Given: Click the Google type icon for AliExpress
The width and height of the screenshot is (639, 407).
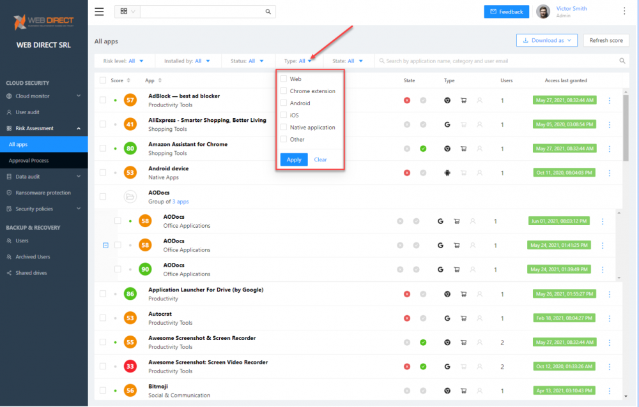Looking at the screenshot, I should pos(447,124).
